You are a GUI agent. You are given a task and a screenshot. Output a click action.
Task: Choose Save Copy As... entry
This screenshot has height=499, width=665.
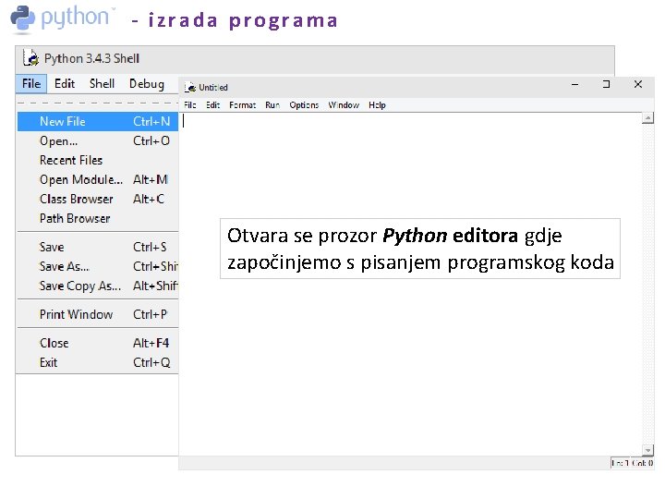click(x=98, y=286)
